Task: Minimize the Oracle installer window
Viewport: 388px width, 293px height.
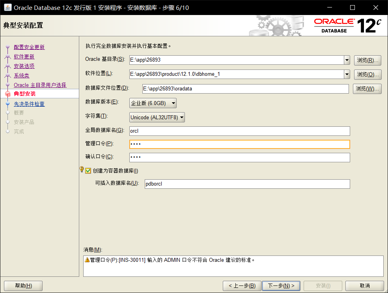Action: (x=330, y=8)
